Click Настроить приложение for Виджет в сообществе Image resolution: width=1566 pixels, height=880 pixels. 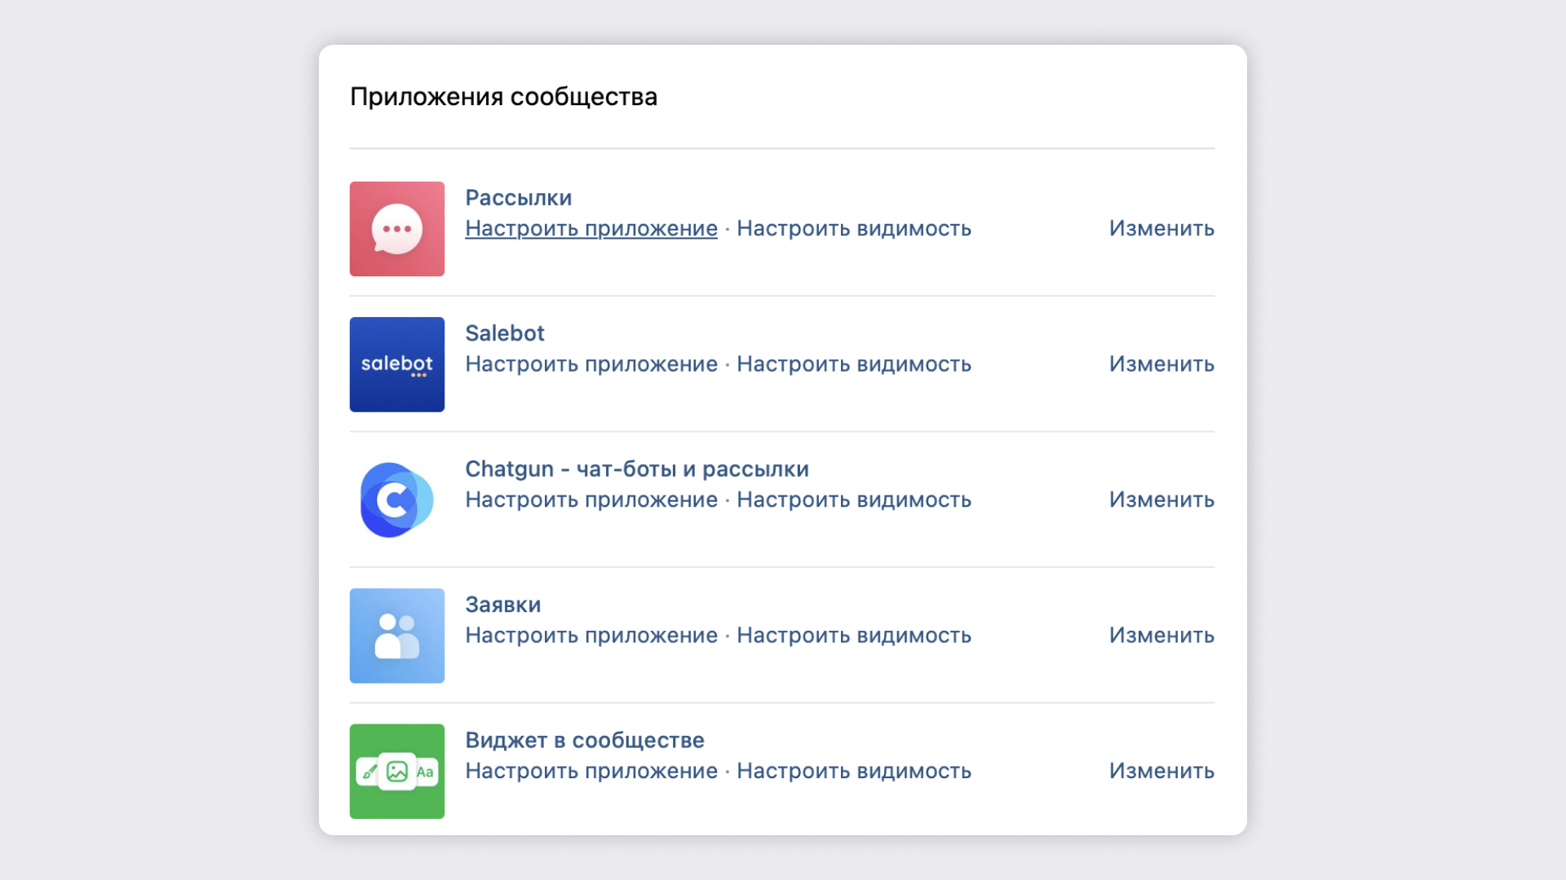[x=591, y=772]
